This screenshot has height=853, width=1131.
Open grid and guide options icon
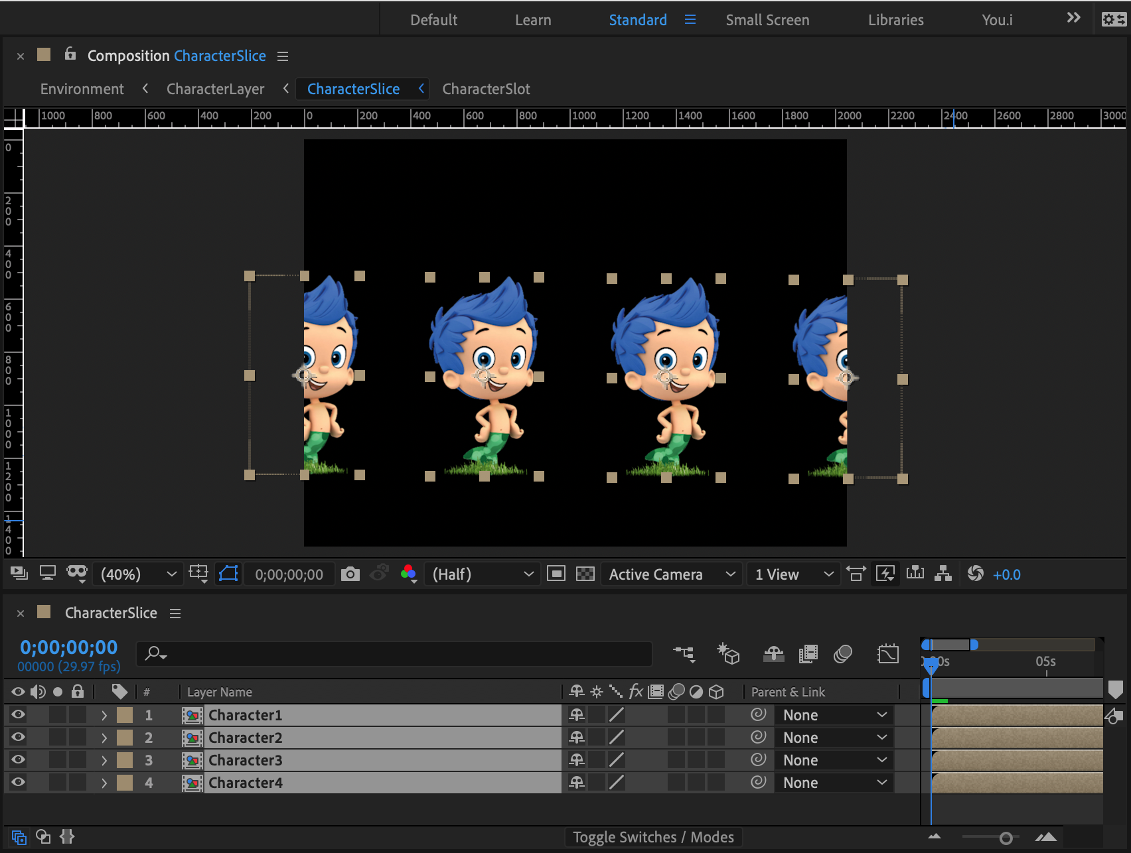[198, 573]
